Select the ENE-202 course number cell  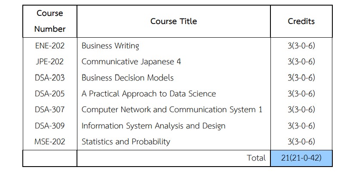[50, 45]
